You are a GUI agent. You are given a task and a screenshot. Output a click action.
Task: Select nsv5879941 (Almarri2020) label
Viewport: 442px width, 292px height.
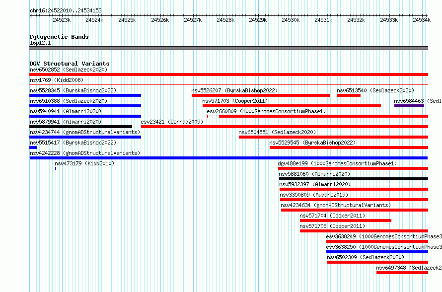coord(66,122)
